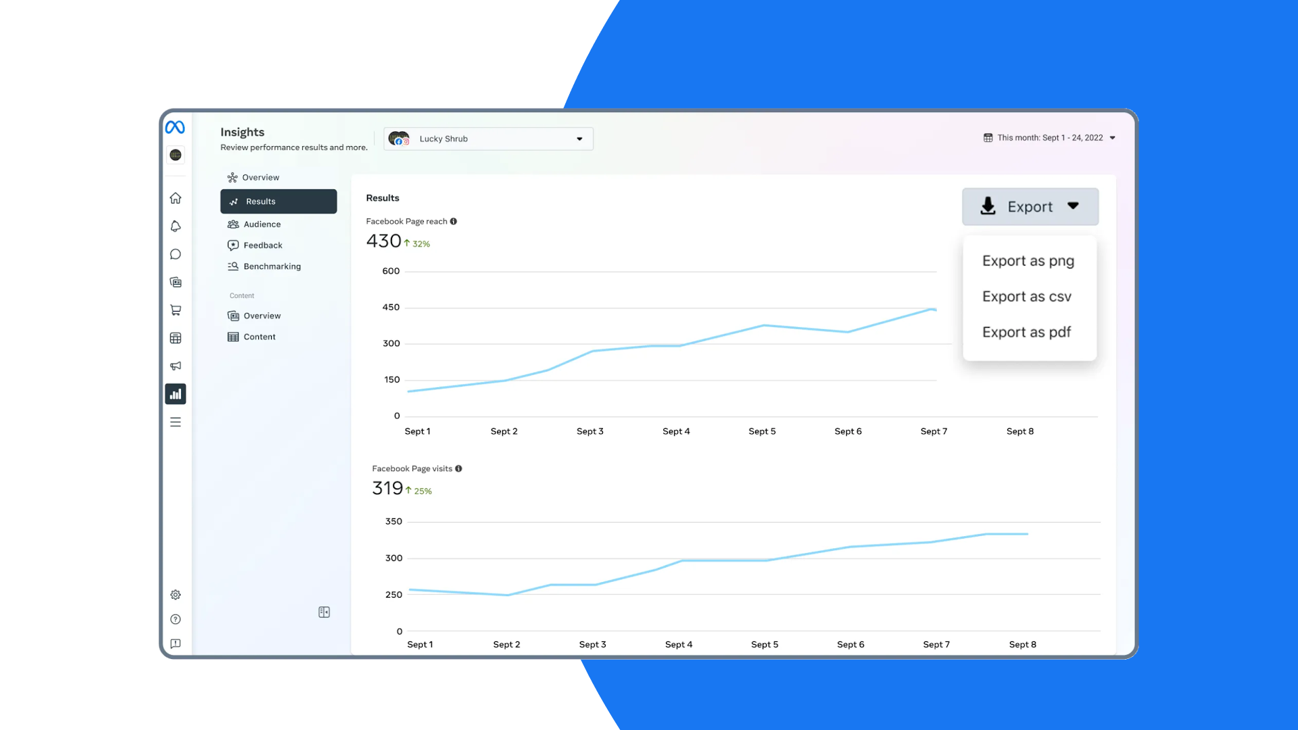Open the All tools hamburger icon
The height and width of the screenshot is (730, 1298).
(x=175, y=422)
